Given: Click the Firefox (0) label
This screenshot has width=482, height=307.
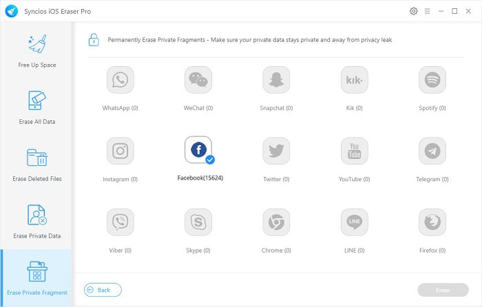Looking at the screenshot, I should [x=432, y=251].
